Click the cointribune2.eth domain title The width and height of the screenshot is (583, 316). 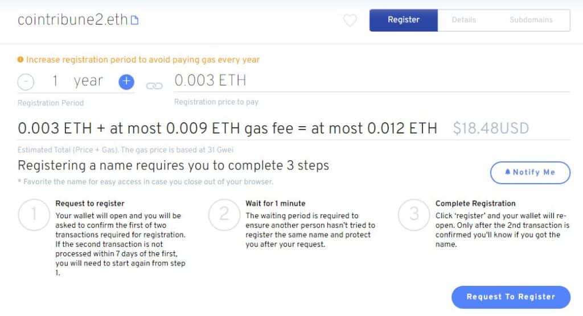point(73,20)
